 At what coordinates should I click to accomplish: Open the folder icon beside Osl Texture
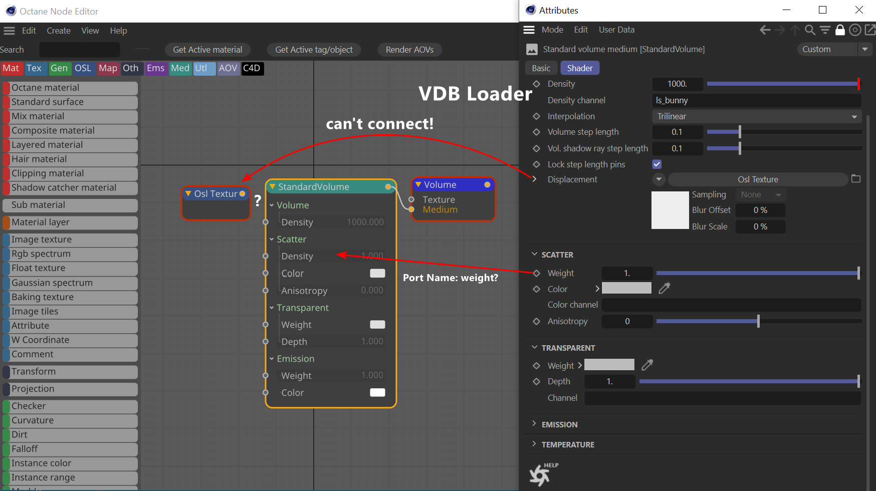click(x=856, y=179)
